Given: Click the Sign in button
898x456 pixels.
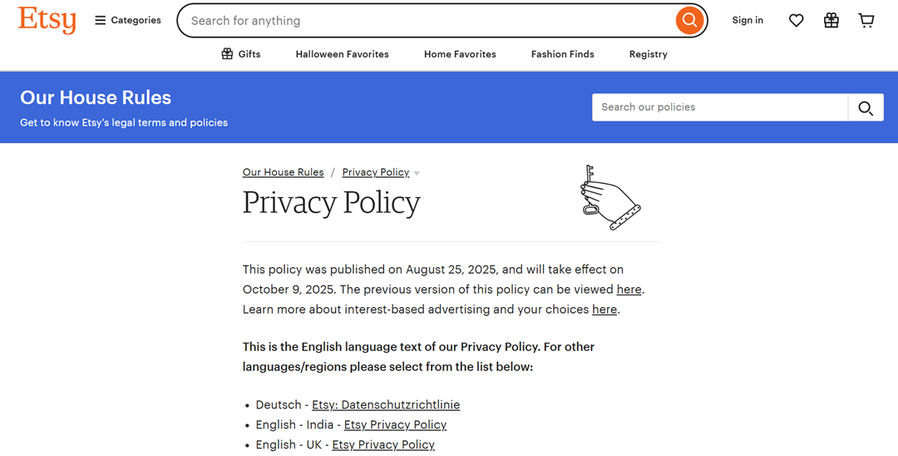Looking at the screenshot, I should [747, 21].
